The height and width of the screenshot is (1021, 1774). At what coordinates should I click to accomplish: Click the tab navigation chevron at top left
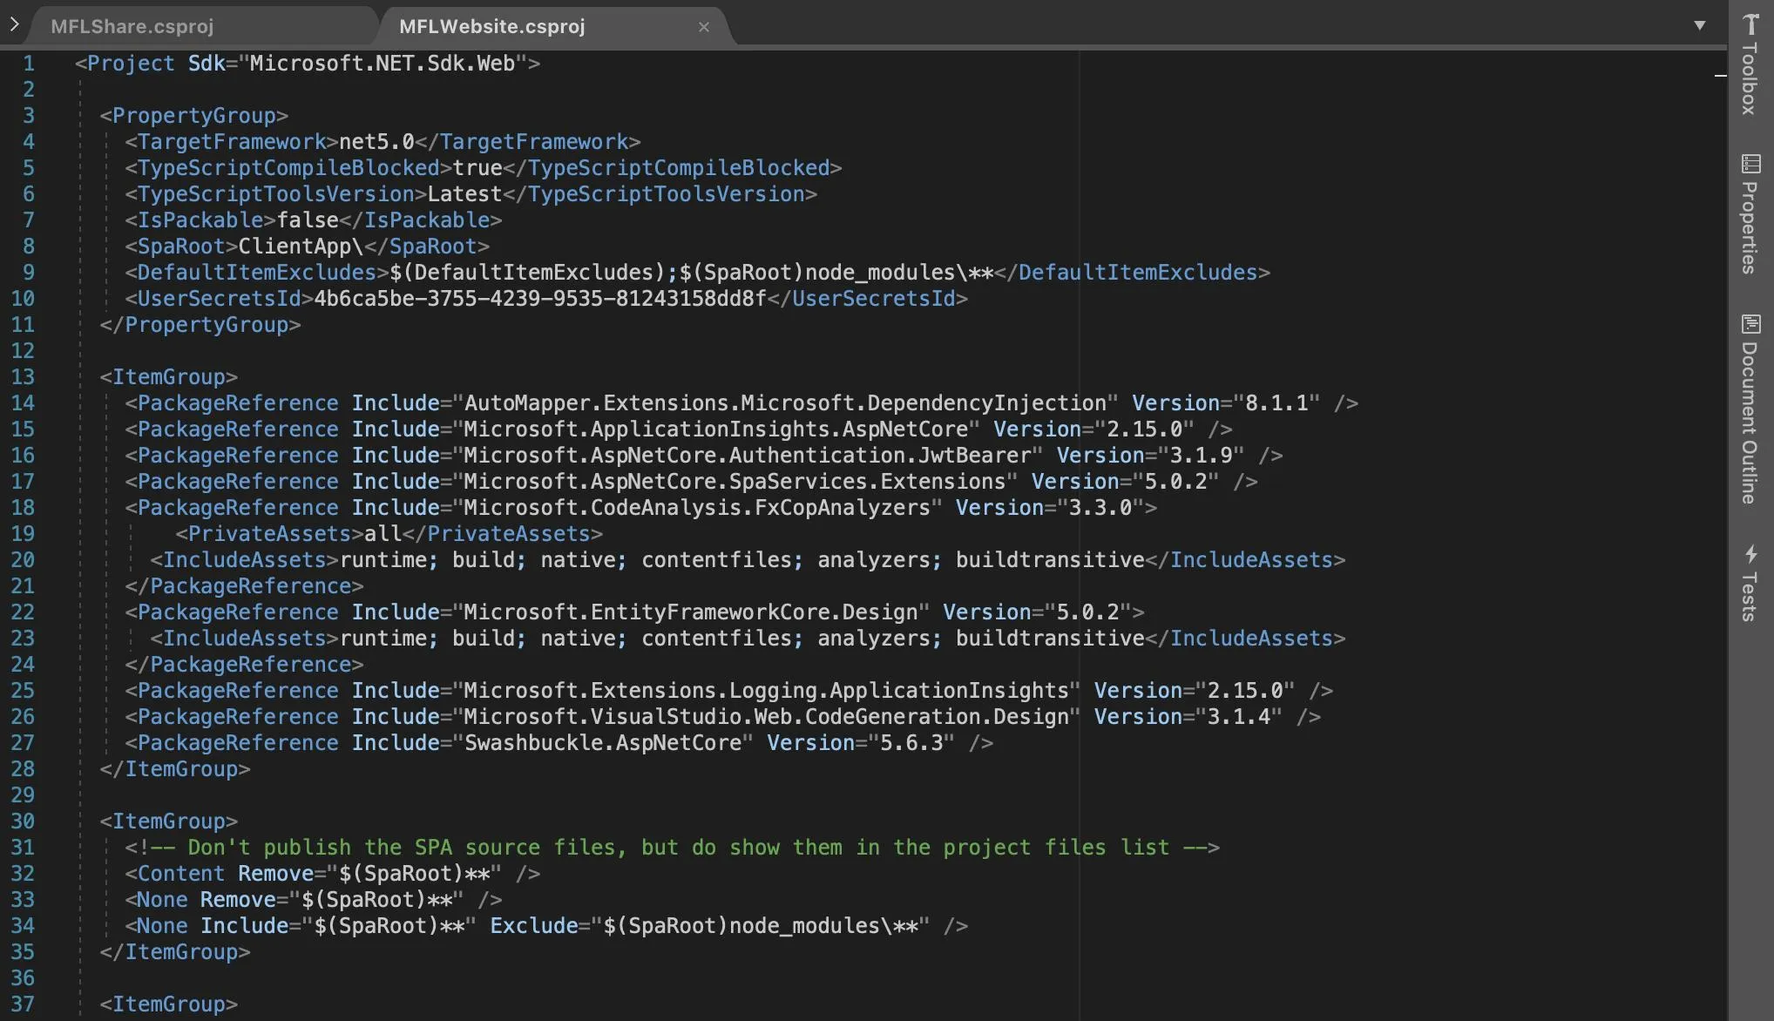pyautogui.click(x=14, y=24)
